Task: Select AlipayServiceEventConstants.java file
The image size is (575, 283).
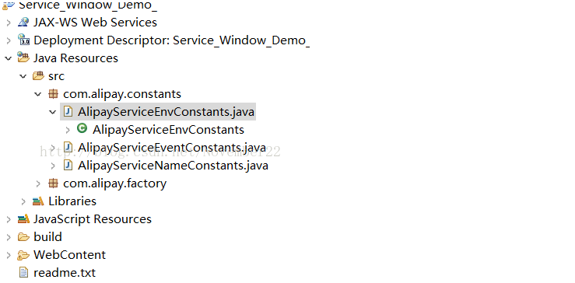Action: point(172,148)
